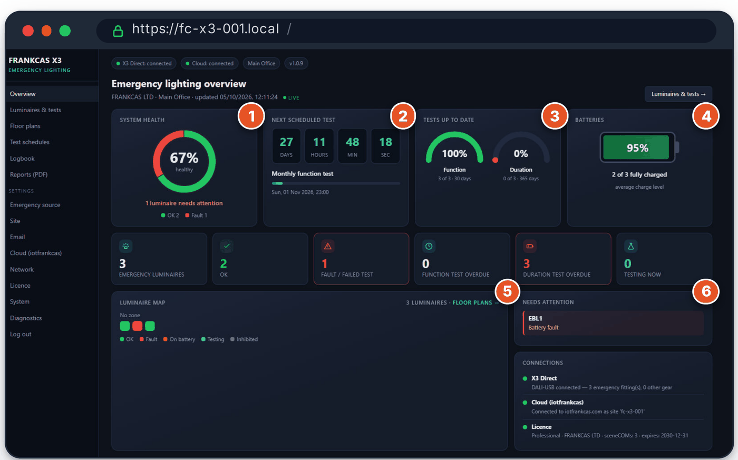The image size is (738, 460).
Task: Open Diagnostics in sidebar
Action: [52, 318]
